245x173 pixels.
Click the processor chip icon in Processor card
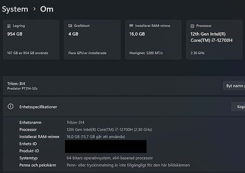[192, 26]
